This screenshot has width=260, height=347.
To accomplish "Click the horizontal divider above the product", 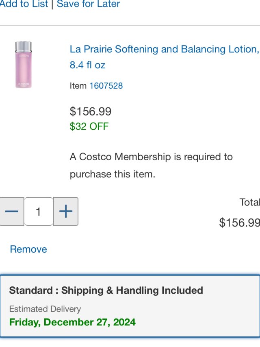I will (130, 26).
